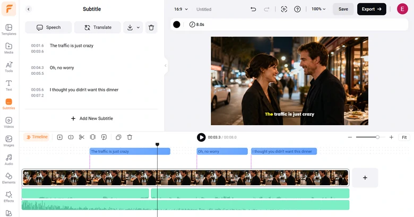Open the Templates sidebar panel
Viewport: 414px width, 217px height.
tap(8, 30)
